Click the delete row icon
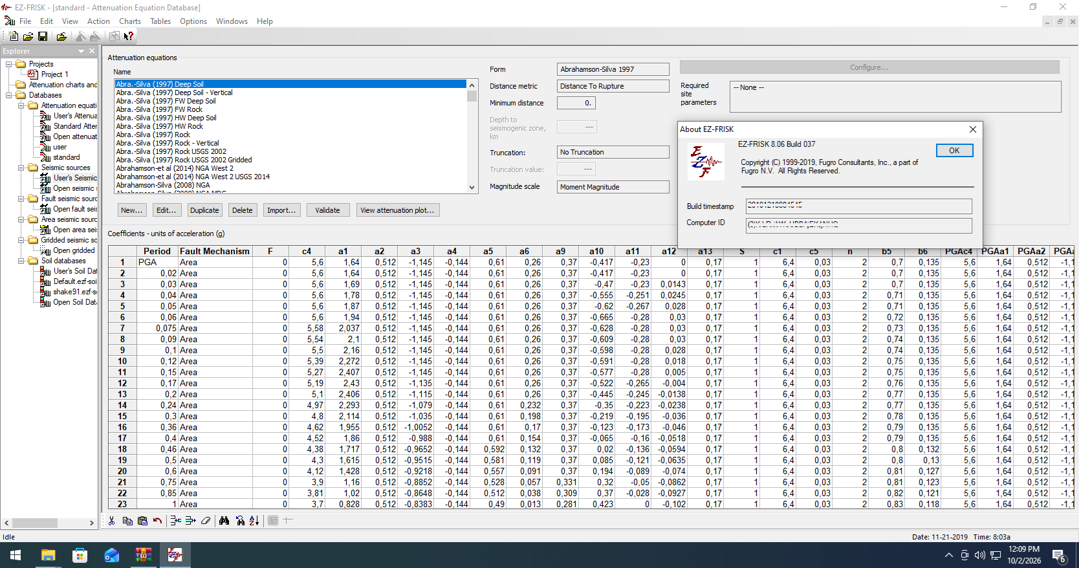Screen dimensions: 1079x568 click(190, 521)
